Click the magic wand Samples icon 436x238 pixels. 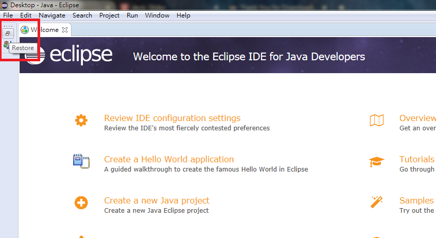376,202
